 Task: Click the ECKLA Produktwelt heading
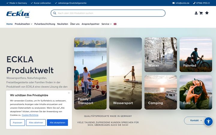pos(30,65)
